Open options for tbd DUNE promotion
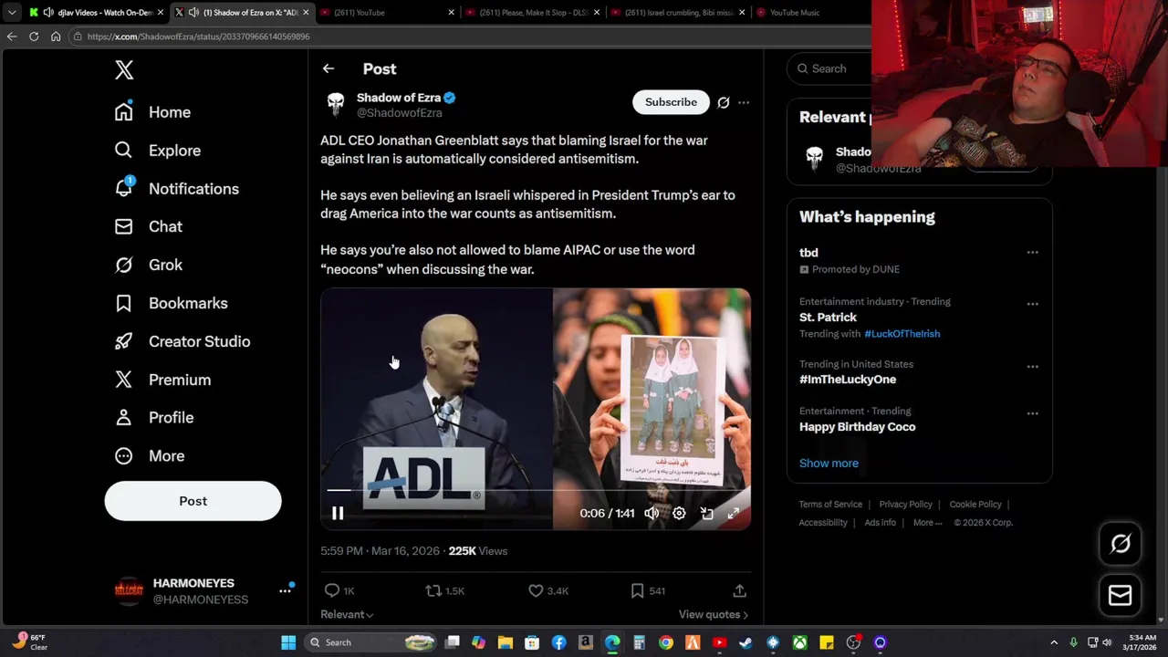The height and width of the screenshot is (657, 1168). click(x=1032, y=253)
